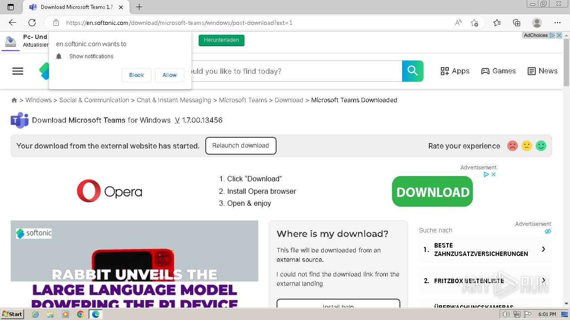
Task: Click the green DOWNLOAD ad button
Action: (x=432, y=192)
